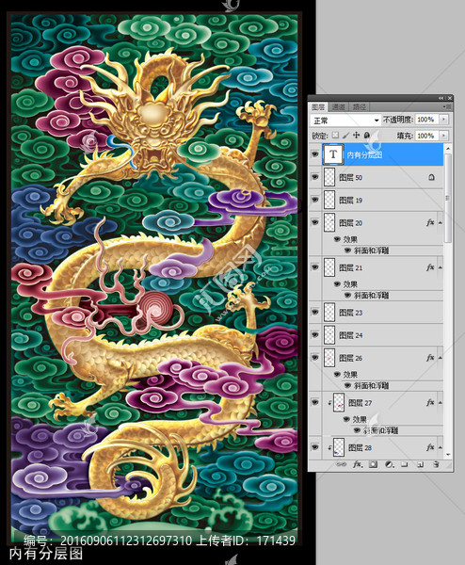This screenshot has height=565, width=465.
Task: Open the layers panel flyout menu
Action: click(x=448, y=106)
